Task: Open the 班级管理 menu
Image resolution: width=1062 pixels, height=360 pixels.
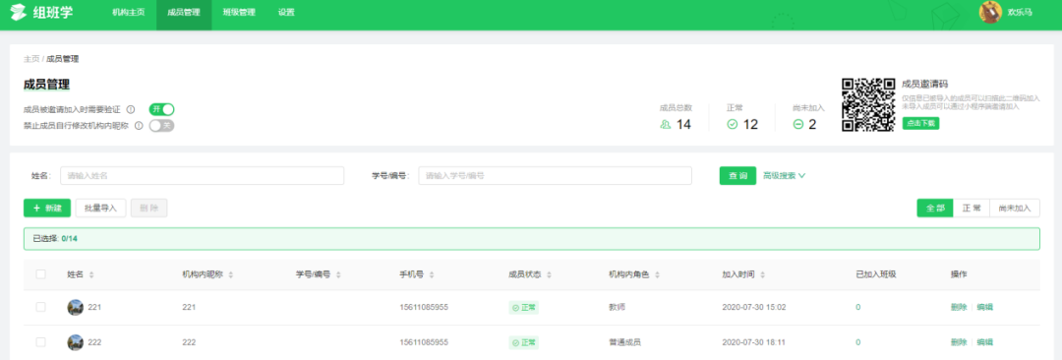Action: click(239, 12)
